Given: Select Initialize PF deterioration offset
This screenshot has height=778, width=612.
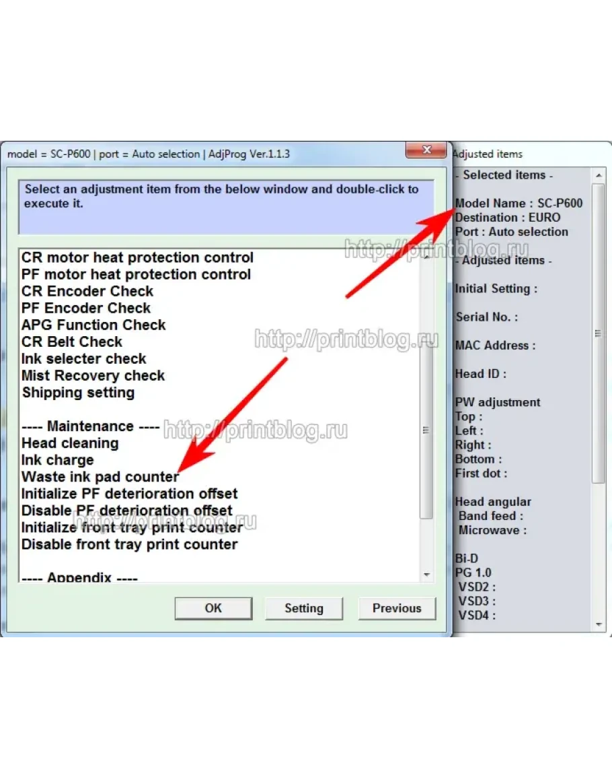Looking at the screenshot, I should point(129,494).
